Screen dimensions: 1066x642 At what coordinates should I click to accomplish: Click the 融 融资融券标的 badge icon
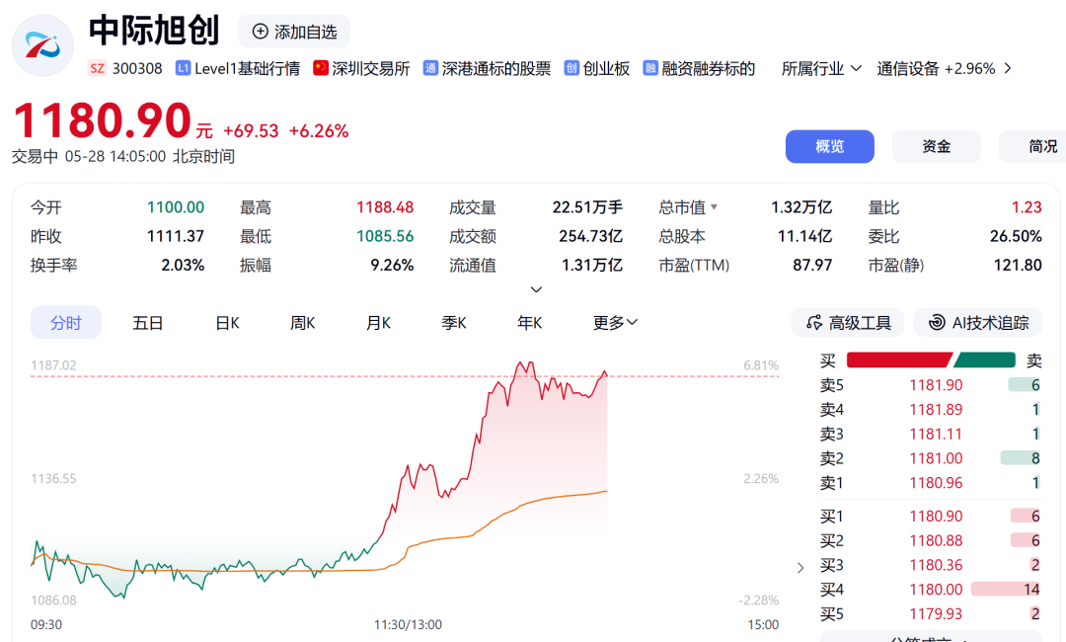point(650,68)
